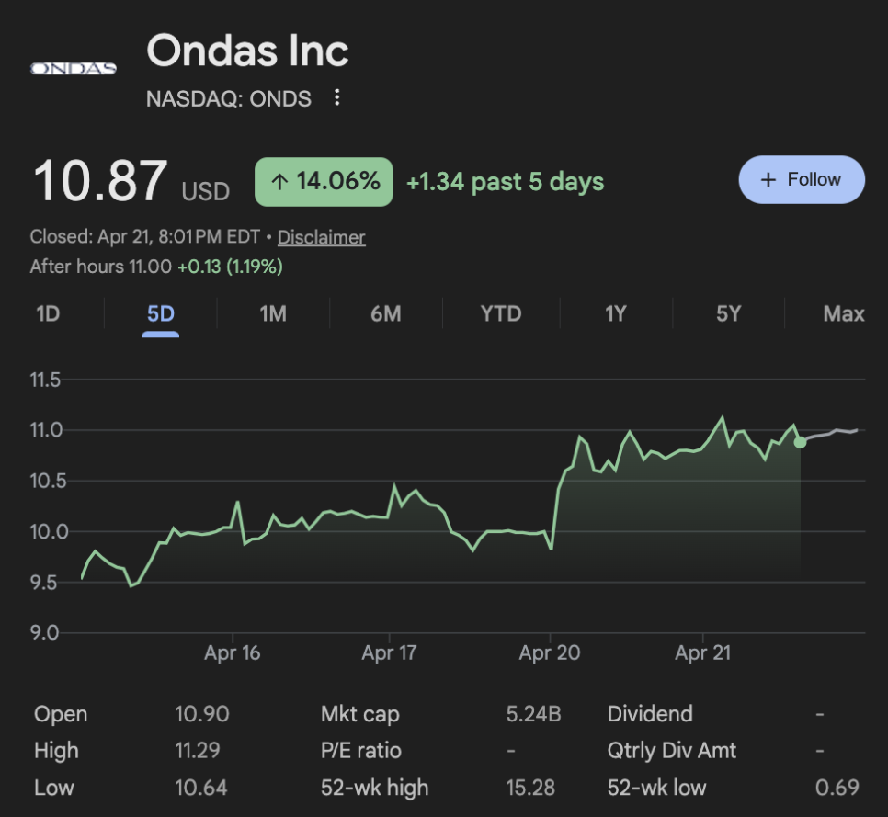
Task: Switch to the 5Y chart
Action: point(728,314)
